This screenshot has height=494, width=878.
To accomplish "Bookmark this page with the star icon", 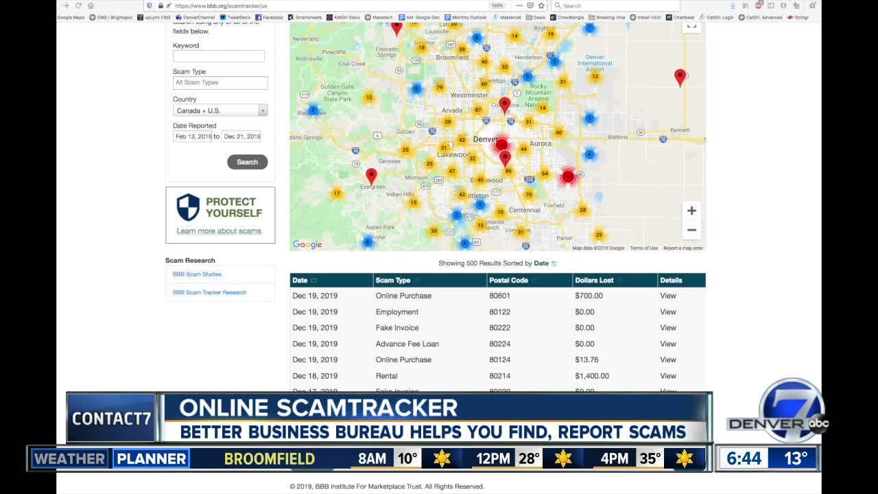I will point(541,5).
